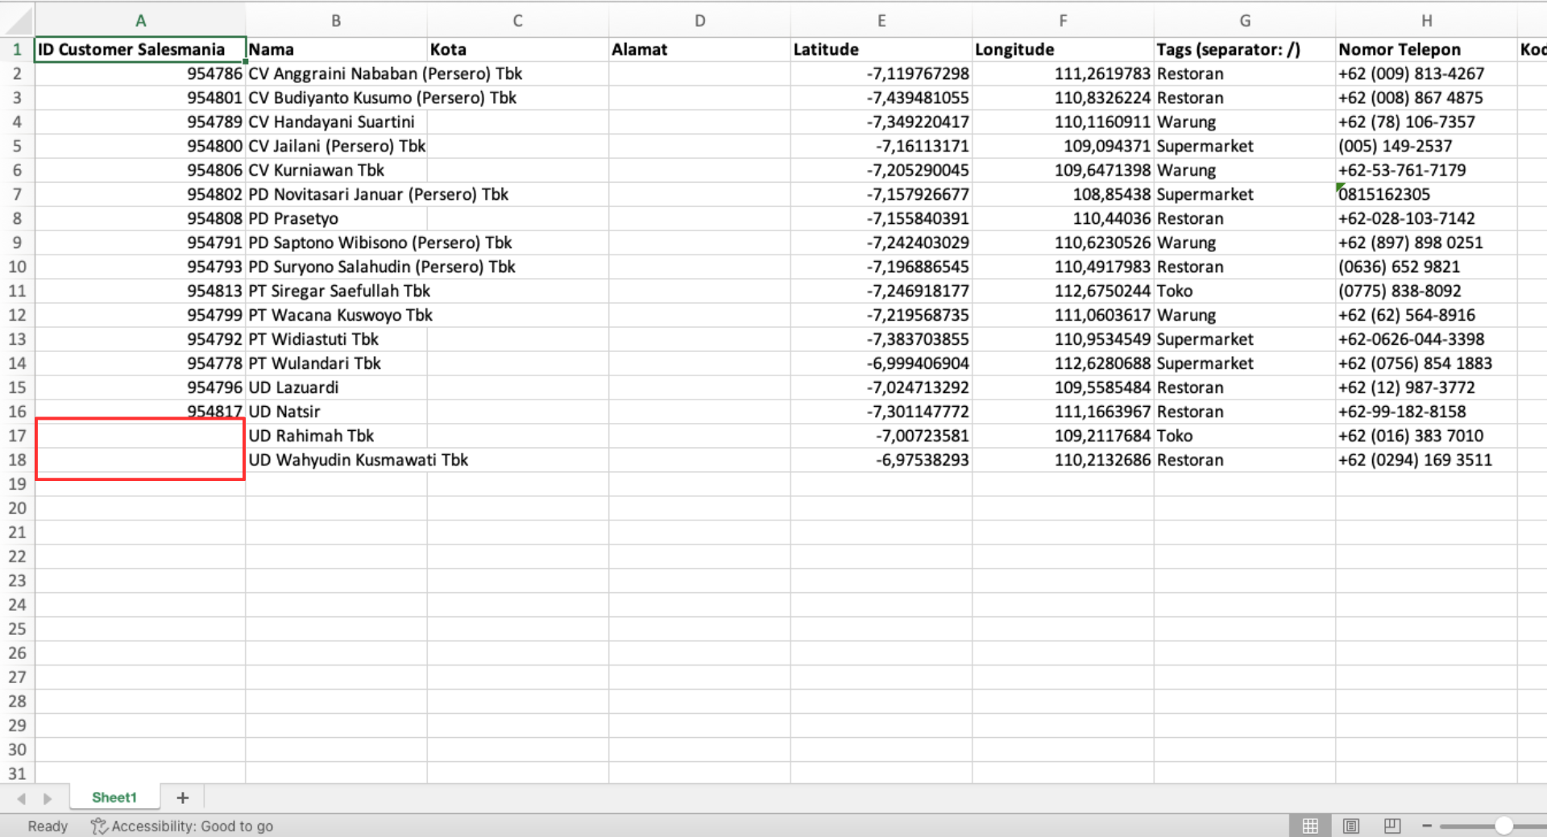Click 'Tags (separator: /)' header cell
1547x837 pixels.
(1245, 49)
